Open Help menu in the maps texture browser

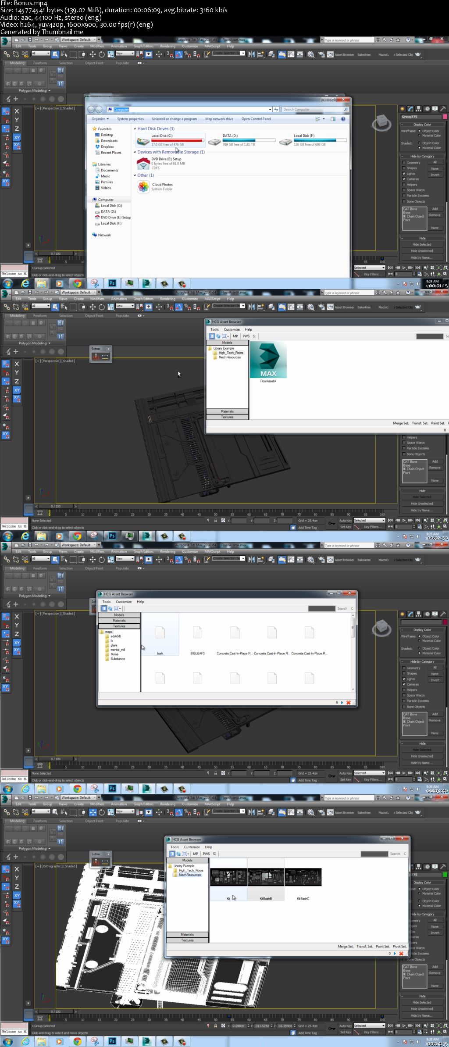point(140,602)
